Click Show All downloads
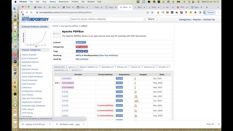The width and height of the screenshot is (233, 131). click(210, 124)
